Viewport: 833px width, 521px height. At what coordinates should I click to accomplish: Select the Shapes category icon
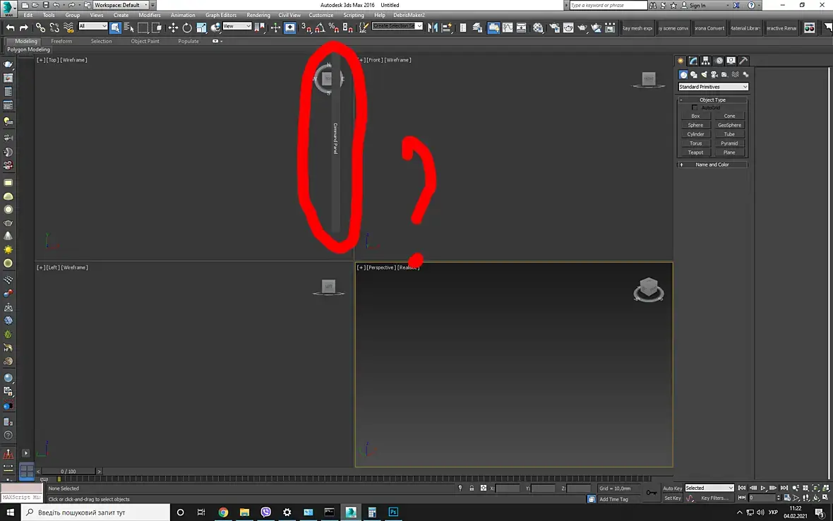coord(694,75)
